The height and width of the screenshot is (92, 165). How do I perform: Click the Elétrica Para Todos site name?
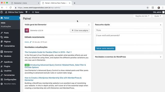tap(16, 12)
